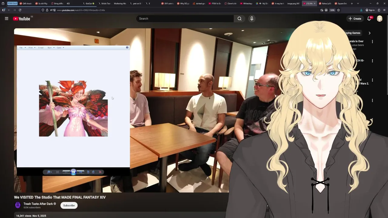Open options for 'erals Is Over' video
Screen dimensions: 388x218
(372, 41)
